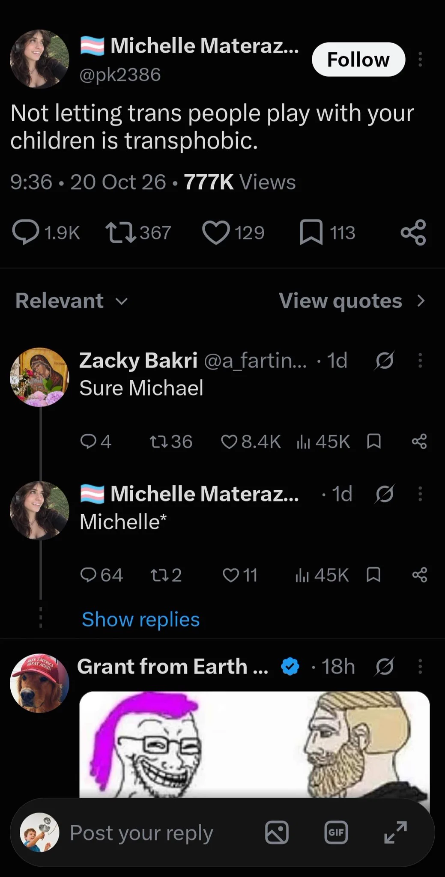This screenshot has width=445, height=877.
Task: Open more options on Zacky Bakri's reply
Action: [420, 361]
